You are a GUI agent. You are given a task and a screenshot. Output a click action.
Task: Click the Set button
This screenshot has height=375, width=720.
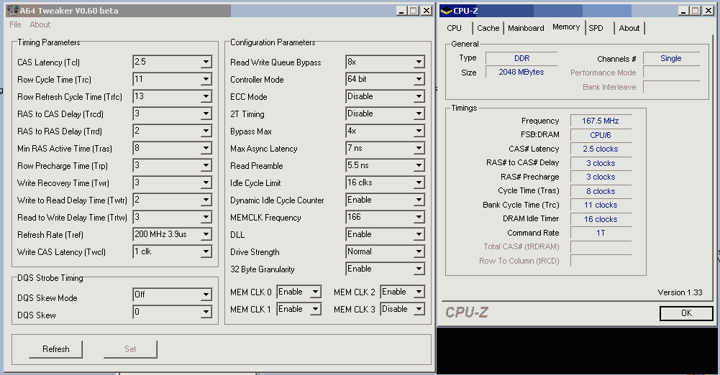pyautogui.click(x=130, y=349)
